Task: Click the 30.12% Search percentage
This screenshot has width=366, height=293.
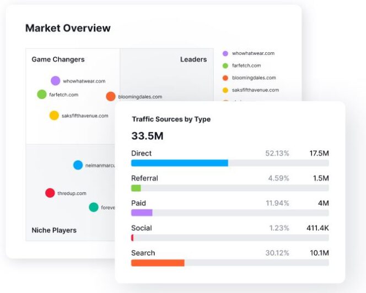Action: click(277, 253)
